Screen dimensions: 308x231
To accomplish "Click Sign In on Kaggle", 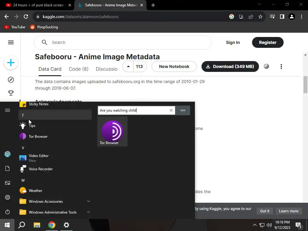I will [233, 42].
